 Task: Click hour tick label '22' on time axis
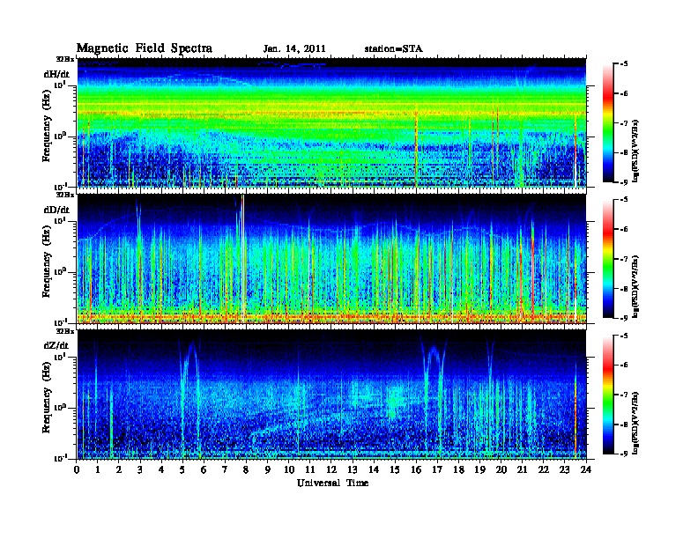543,469
